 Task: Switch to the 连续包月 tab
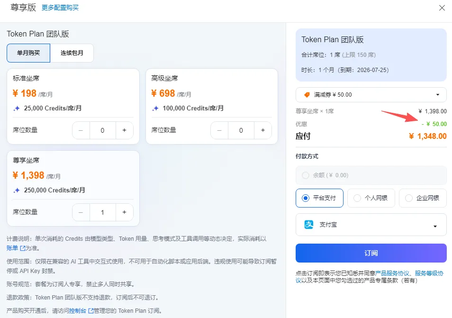click(72, 53)
